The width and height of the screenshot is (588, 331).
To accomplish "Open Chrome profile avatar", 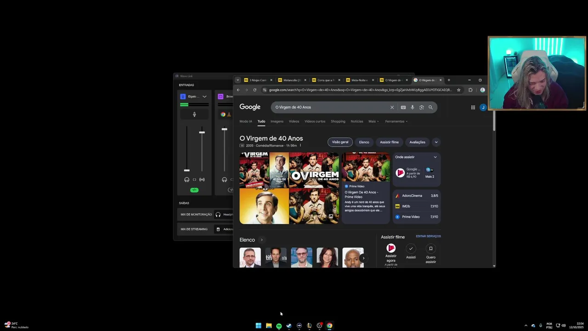I will [482, 90].
